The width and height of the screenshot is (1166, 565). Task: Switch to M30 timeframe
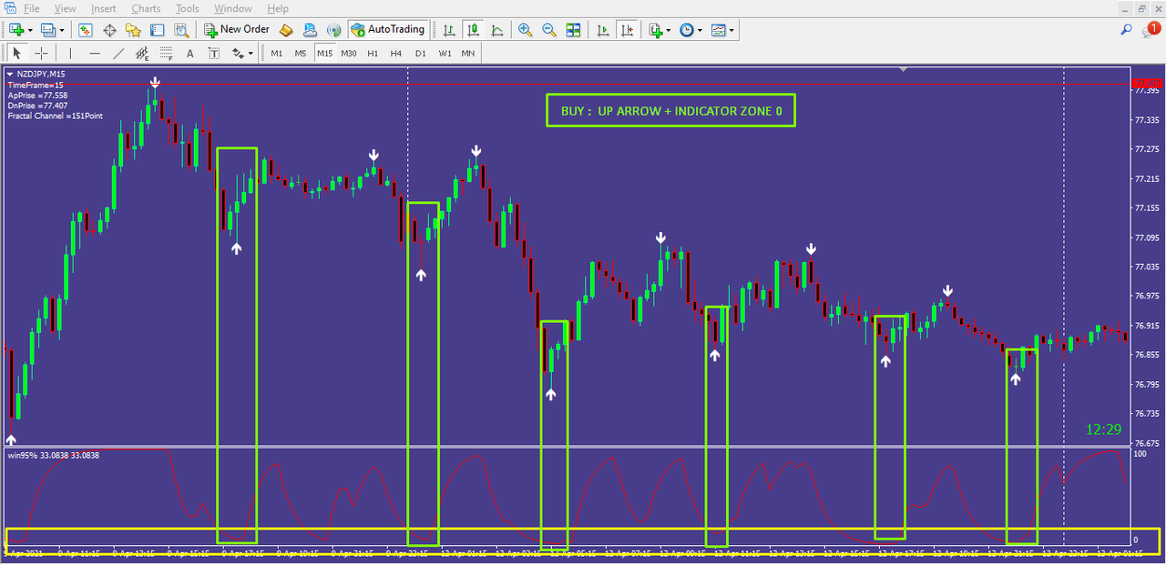click(349, 53)
